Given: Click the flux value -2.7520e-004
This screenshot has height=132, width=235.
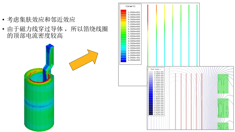Looking at the screenshot, I should click(x=159, y=102).
